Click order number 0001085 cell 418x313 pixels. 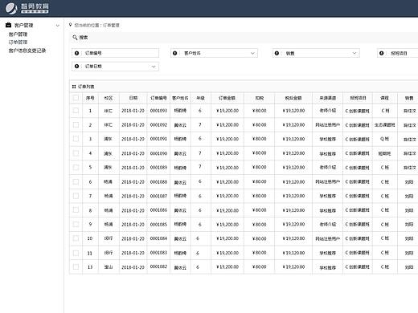tap(158, 224)
